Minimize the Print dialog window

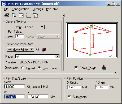[x=109, y=4]
